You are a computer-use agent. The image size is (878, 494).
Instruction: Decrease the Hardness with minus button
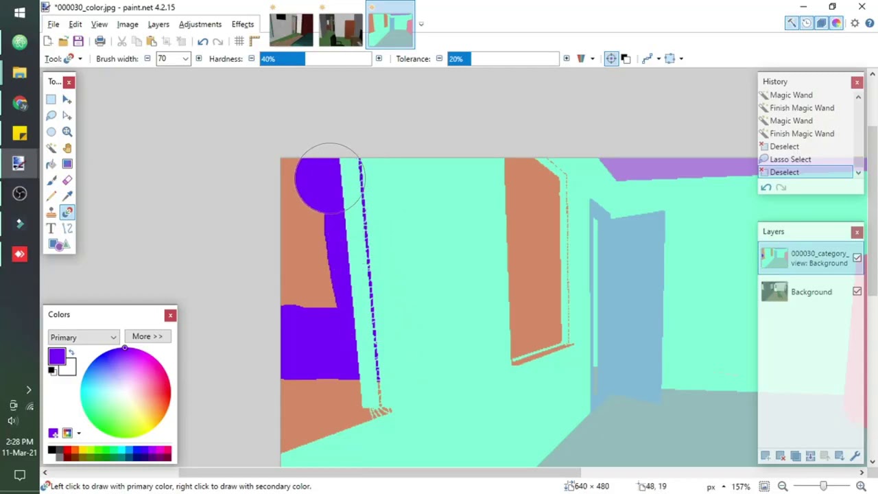(251, 59)
